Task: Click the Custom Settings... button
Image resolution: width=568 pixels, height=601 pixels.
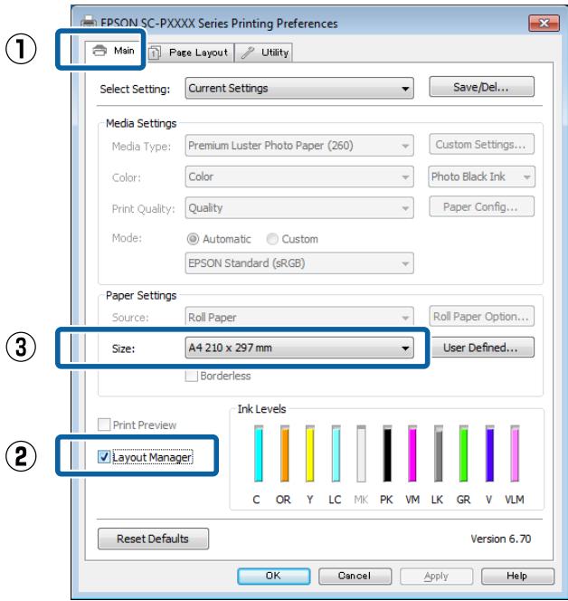Action: tap(481, 145)
